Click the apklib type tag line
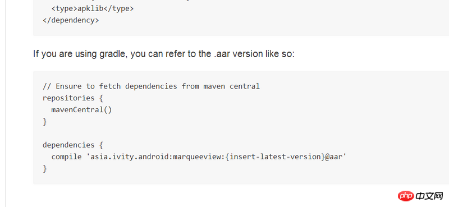Image resolution: width=449 pixels, height=207 pixels. [92, 8]
